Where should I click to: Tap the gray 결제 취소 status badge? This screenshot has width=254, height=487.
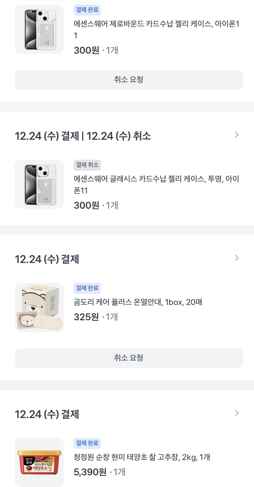coord(87,165)
